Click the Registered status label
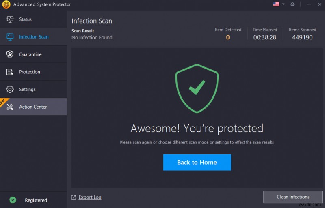The width and height of the screenshot is (325, 208). point(36,200)
